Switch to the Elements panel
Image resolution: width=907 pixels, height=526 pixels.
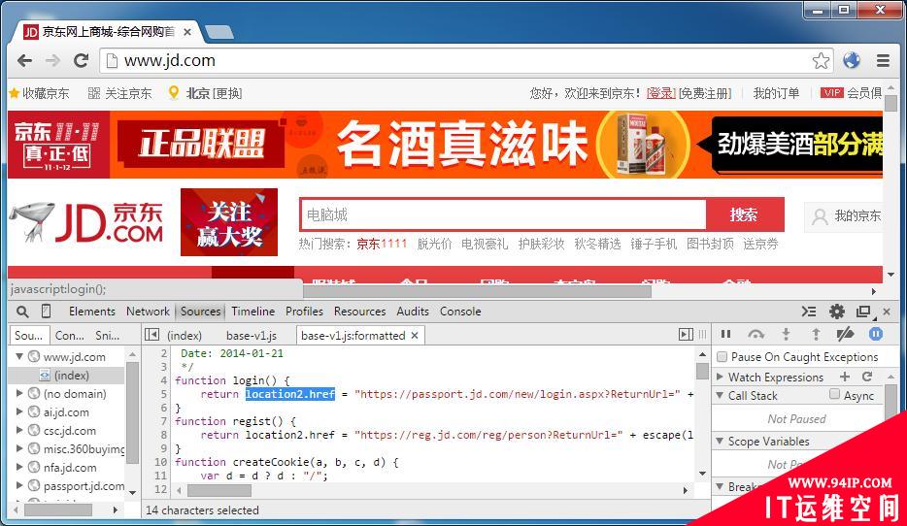point(92,312)
